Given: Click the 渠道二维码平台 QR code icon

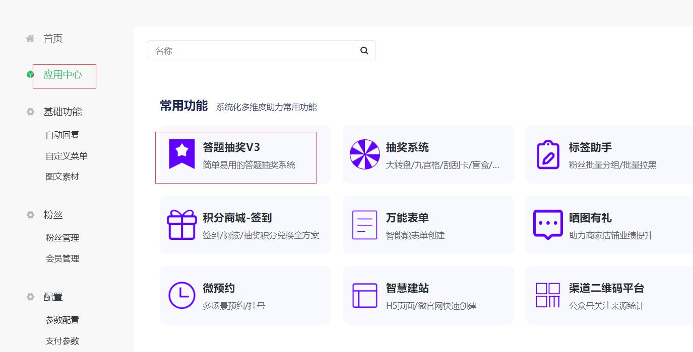Looking at the screenshot, I should click(x=548, y=295).
